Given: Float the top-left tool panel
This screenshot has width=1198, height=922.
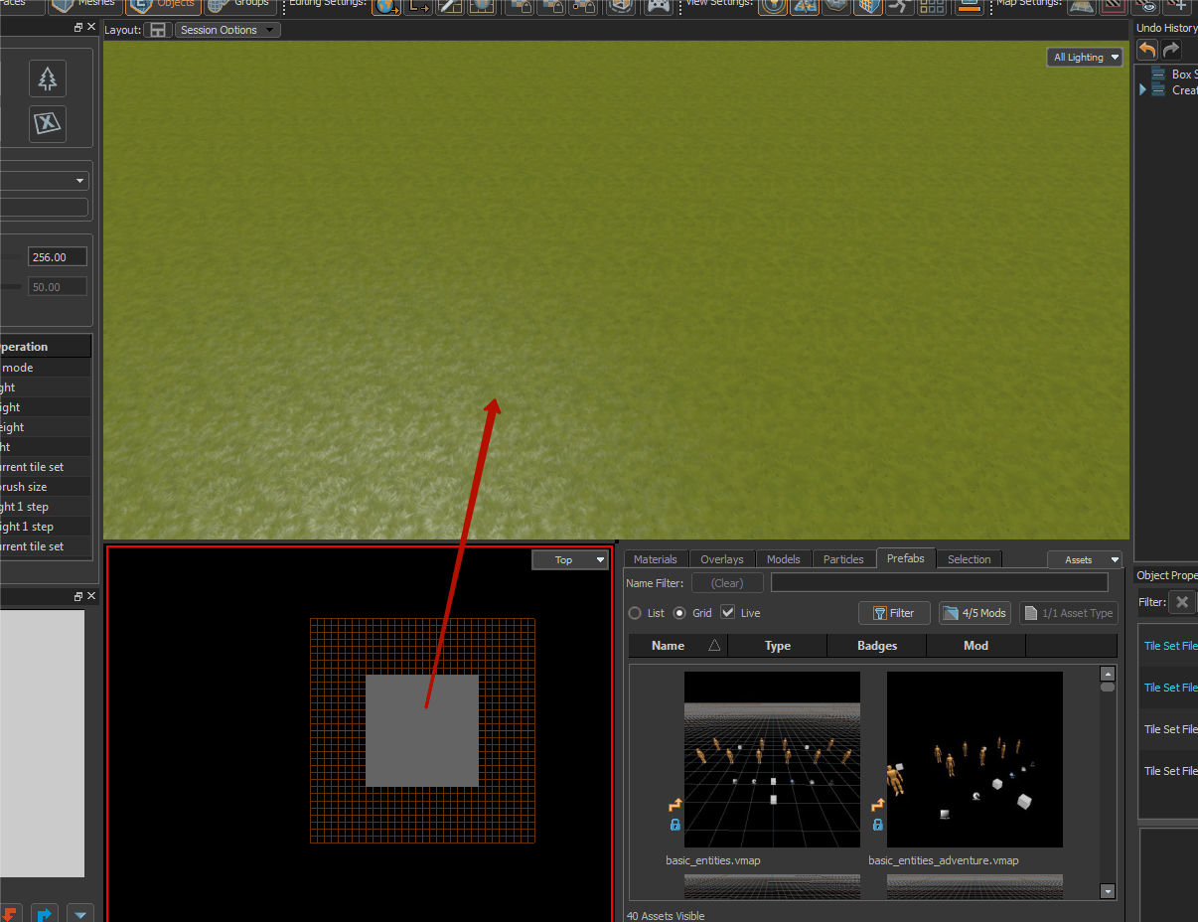Looking at the screenshot, I should pyautogui.click(x=78, y=28).
